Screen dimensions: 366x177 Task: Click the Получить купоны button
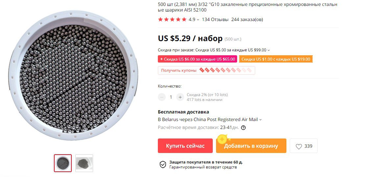(206, 70)
